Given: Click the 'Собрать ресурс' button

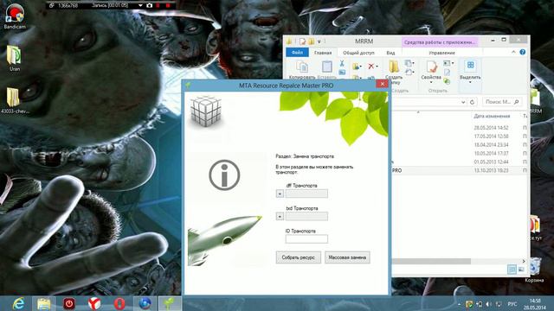Looking at the screenshot, I should (298, 257).
